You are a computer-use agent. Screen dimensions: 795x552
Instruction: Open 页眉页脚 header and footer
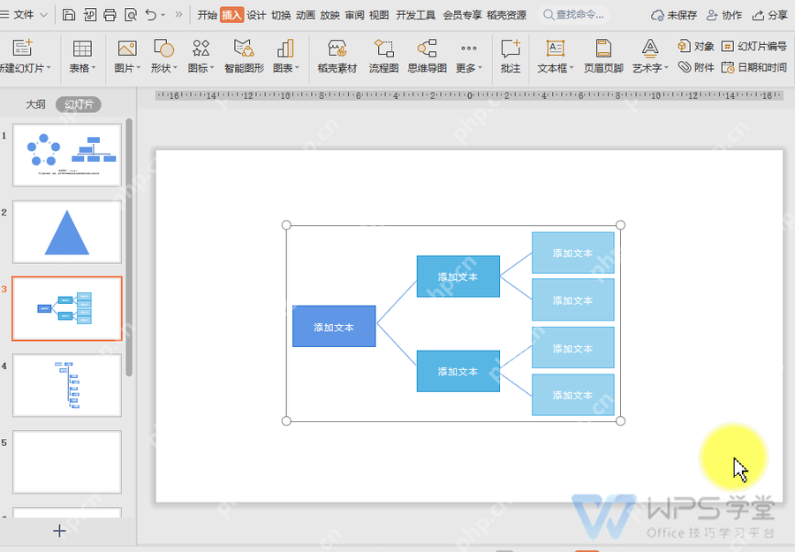pos(603,56)
